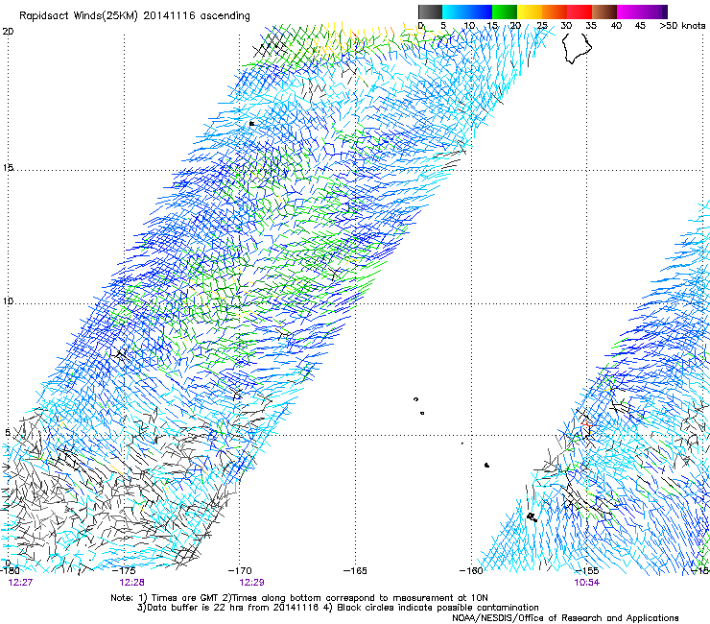This screenshot has width=710, height=624.
Task: Click the latitude label '10' on left axis
Action: pyautogui.click(x=8, y=301)
